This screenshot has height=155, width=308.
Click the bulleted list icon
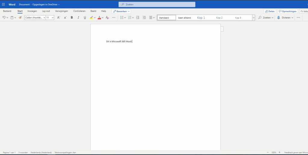[x=122, y=18]
